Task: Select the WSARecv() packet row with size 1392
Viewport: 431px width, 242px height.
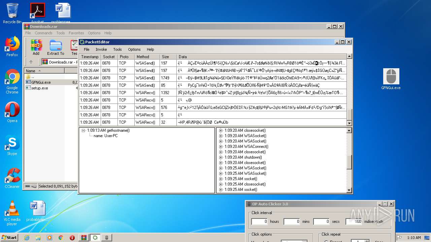Action: 213,93
